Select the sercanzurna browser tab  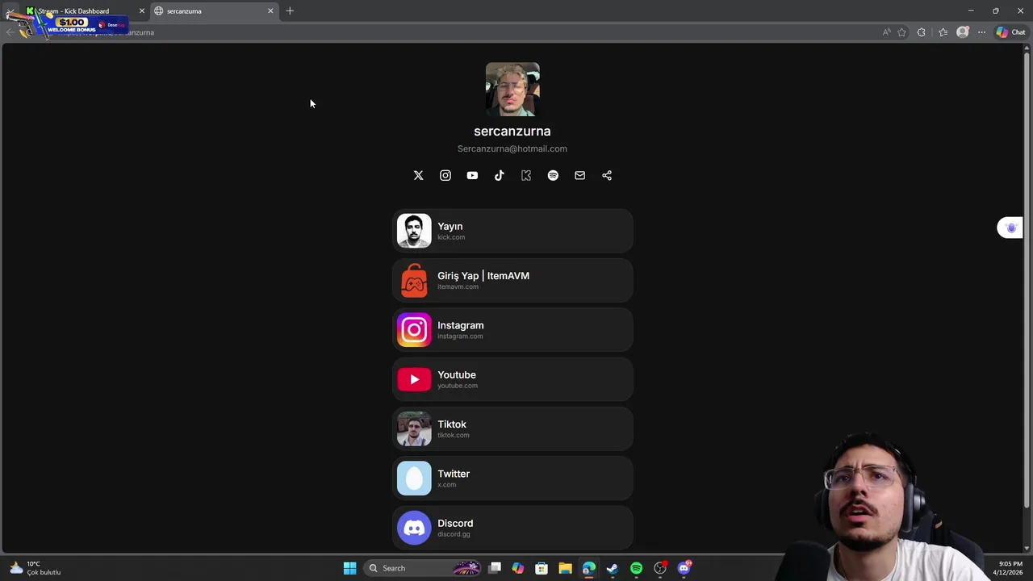click(x=214, y=10)
